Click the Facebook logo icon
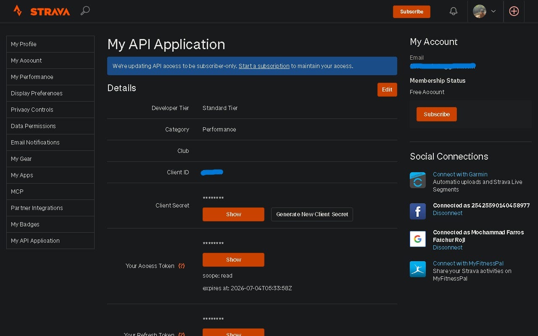538x336 pixels. 418,211
